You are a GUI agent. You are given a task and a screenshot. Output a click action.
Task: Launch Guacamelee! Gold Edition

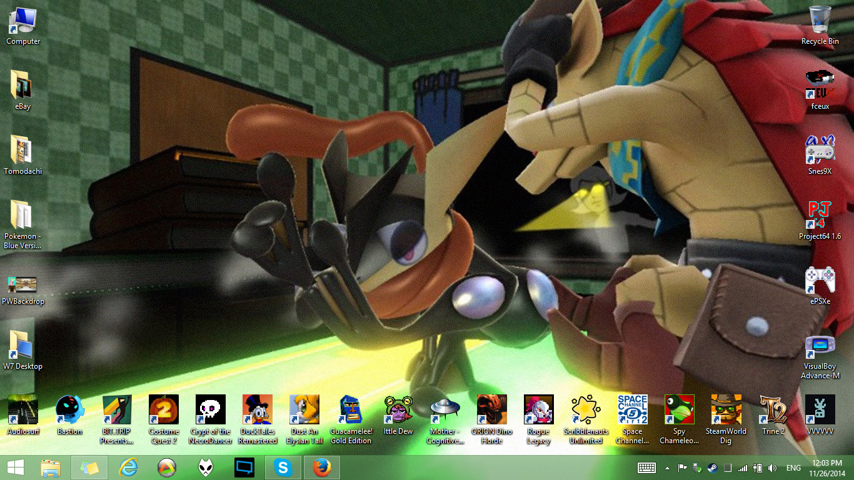[351, 419]
